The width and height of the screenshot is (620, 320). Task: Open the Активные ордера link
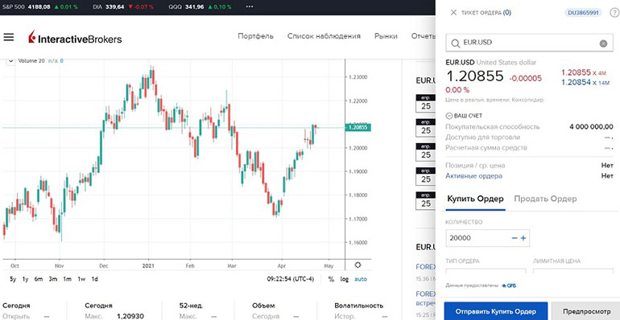coord(473,176)
